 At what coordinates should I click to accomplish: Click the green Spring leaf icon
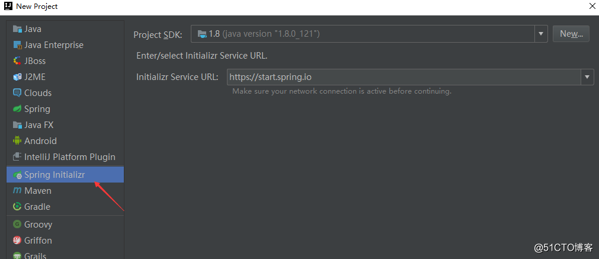pyautogui.click(x=17, y=109)
